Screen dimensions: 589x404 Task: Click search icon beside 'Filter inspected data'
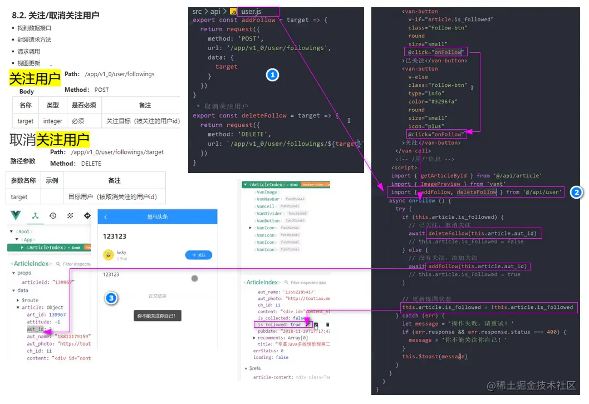click(286, 282)
